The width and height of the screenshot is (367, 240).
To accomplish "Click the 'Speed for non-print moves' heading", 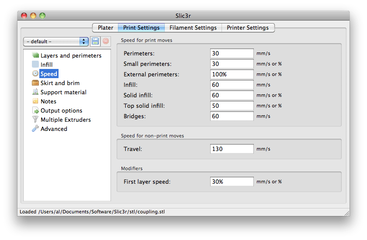I will (152, 136).
